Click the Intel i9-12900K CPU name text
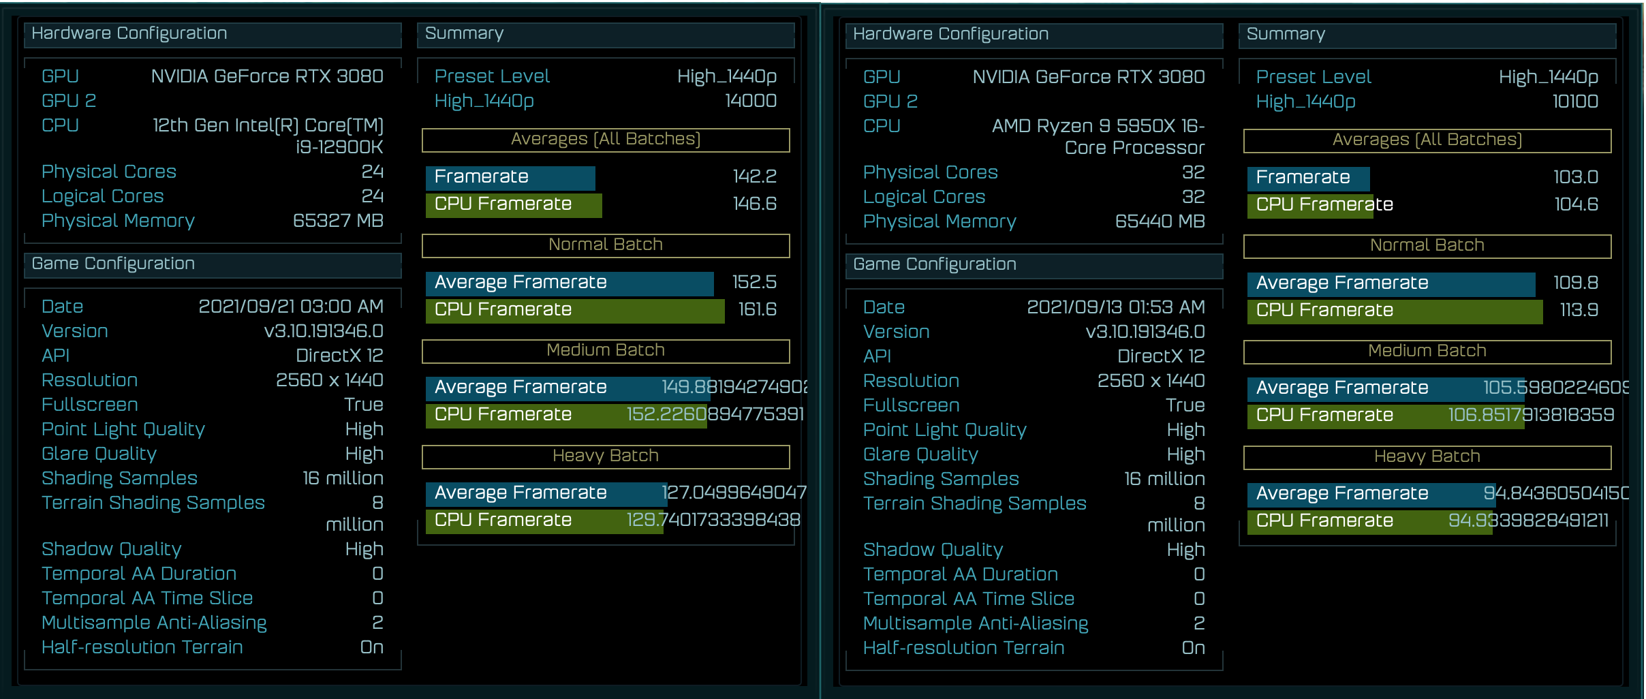Screen dimensions: 1646x699 (x=268, y=136)
